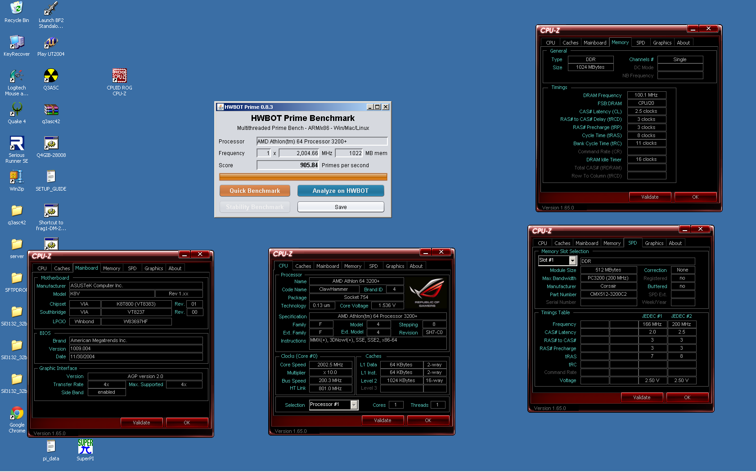Image resolution: width=756 pixels, height=472 pixels.
Task: Click OK in CPU-Z Mainboard window
Action: point(187,423)
